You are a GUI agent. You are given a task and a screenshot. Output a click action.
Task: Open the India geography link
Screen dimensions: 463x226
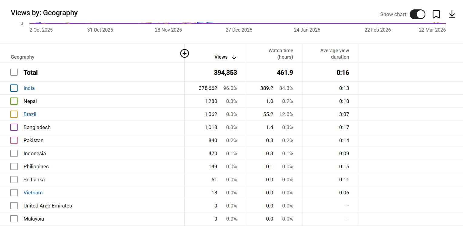click(x=29, y=88)
